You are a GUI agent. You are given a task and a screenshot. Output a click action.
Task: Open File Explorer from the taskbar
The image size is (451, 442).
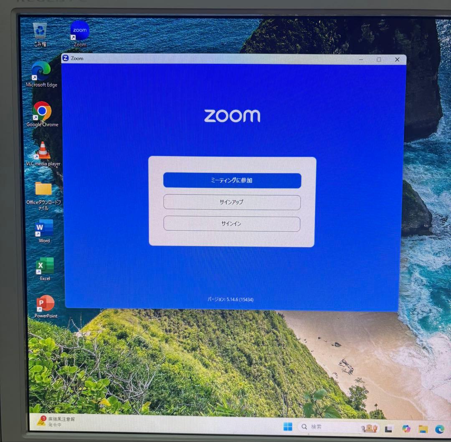click(423, 429)
